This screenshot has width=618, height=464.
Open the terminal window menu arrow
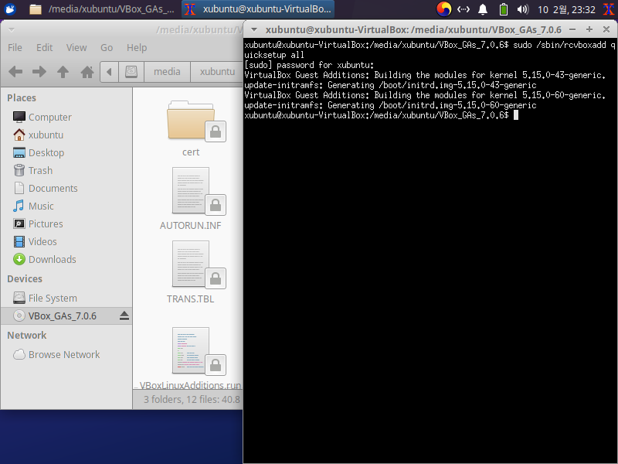tap(254, 30)
